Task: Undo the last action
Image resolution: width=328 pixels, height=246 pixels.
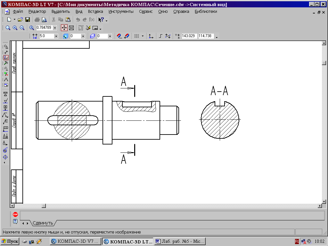Action: coord(78,20)
